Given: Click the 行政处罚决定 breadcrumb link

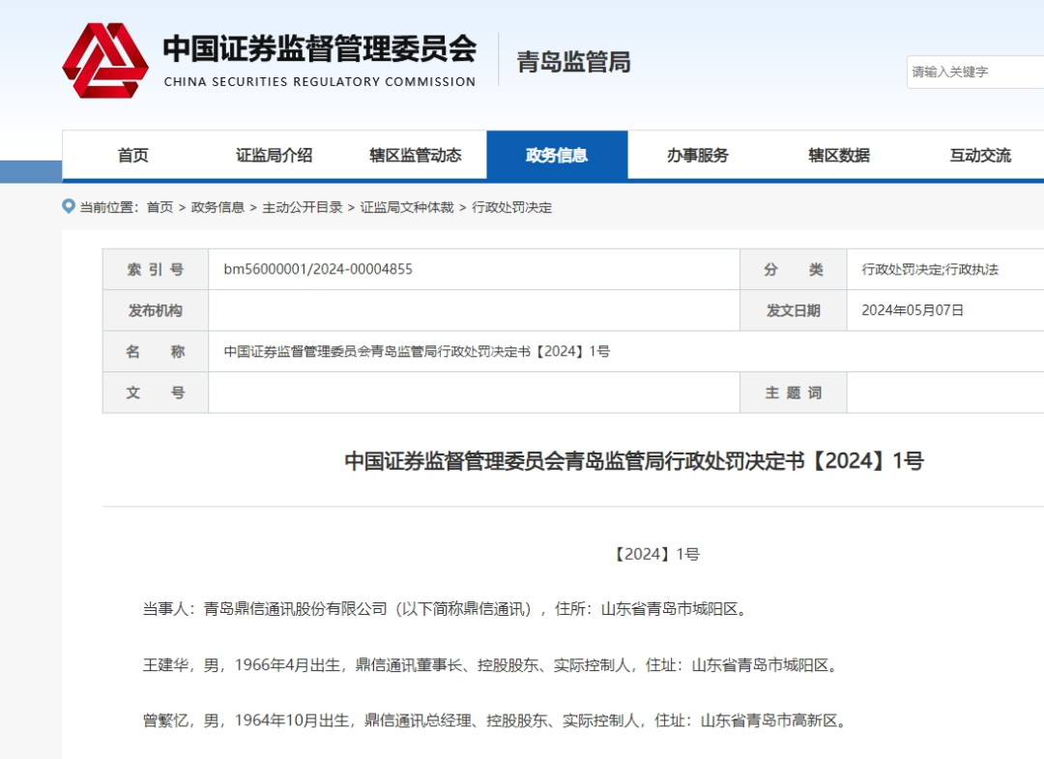Looking at the screenshot, I should pyautogui.click(x=512, y=207).
